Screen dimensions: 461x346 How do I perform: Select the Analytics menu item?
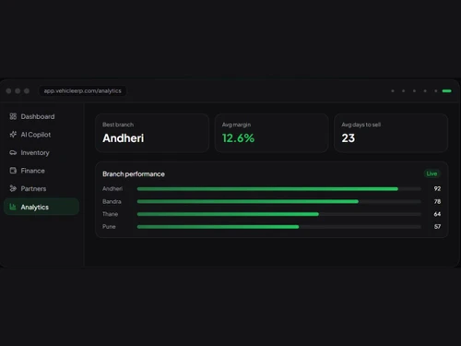coord(41,207)
